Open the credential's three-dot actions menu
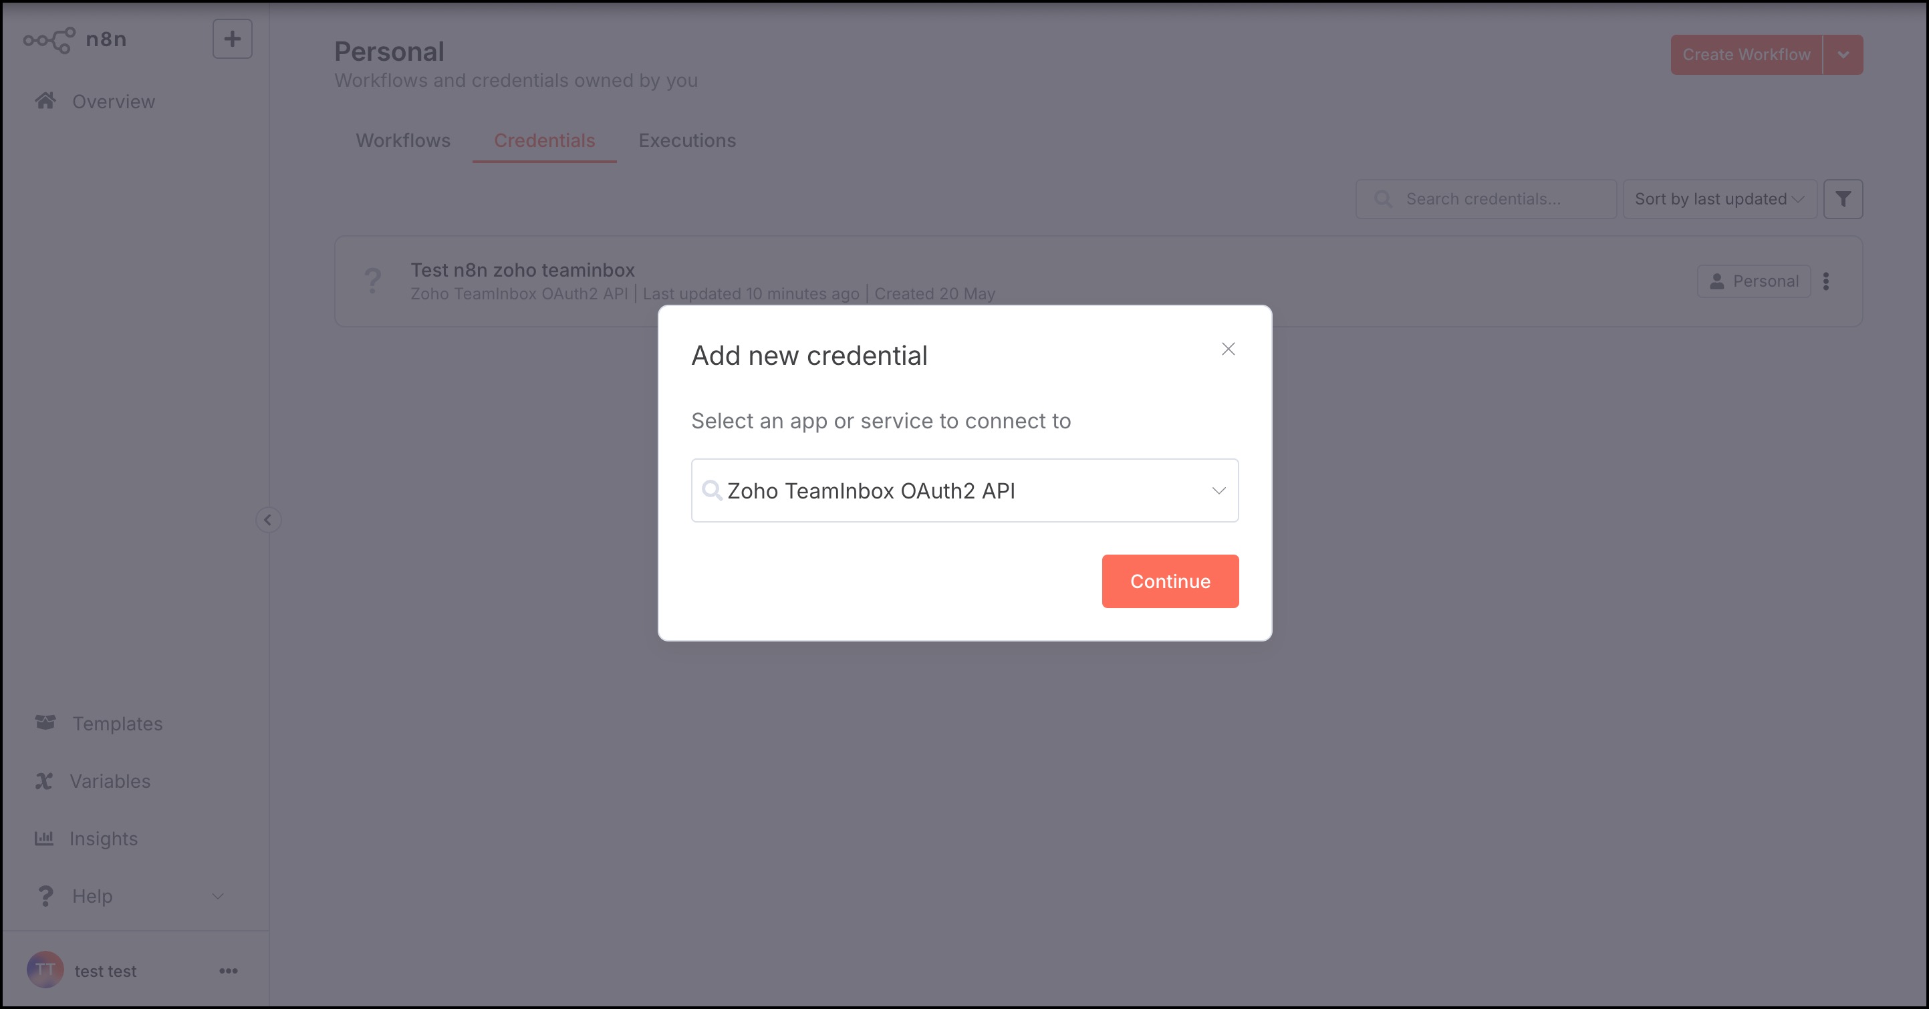The height and width of the screenshot is (1009, 1929). [1825, 281]
